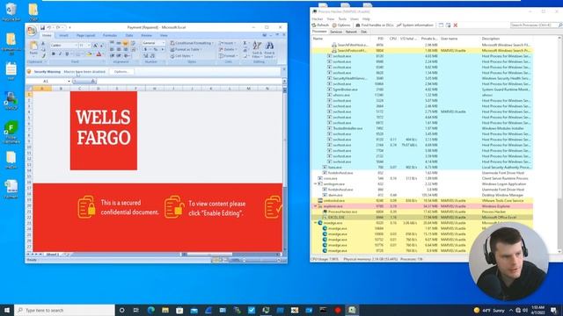563x316 pixels.
Task: Collapse the explorer.exe process tree node
Action: click(315, 206)
